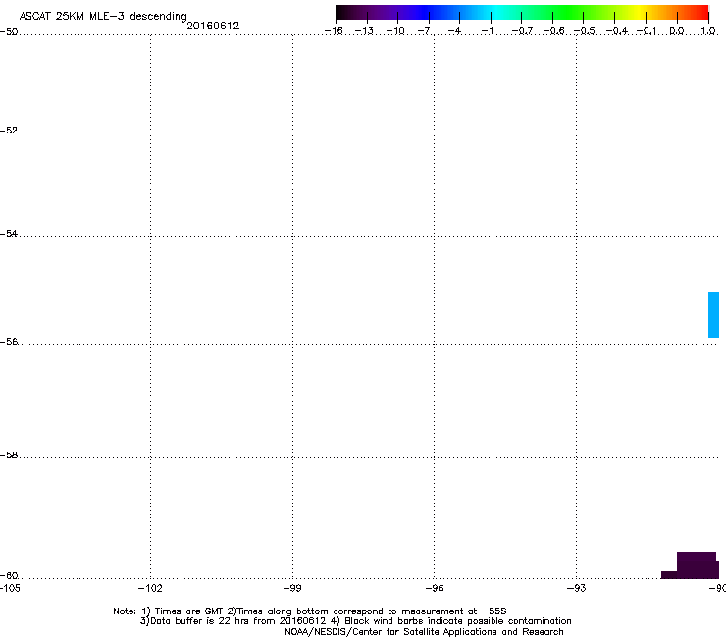
Task: Click the date label 20160612 in the title
Action: tap(213, 26)
